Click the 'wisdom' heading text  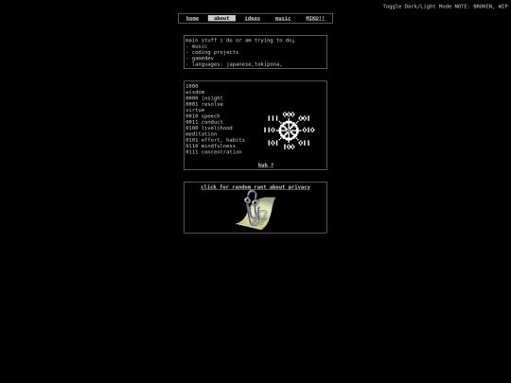[195, 92]
